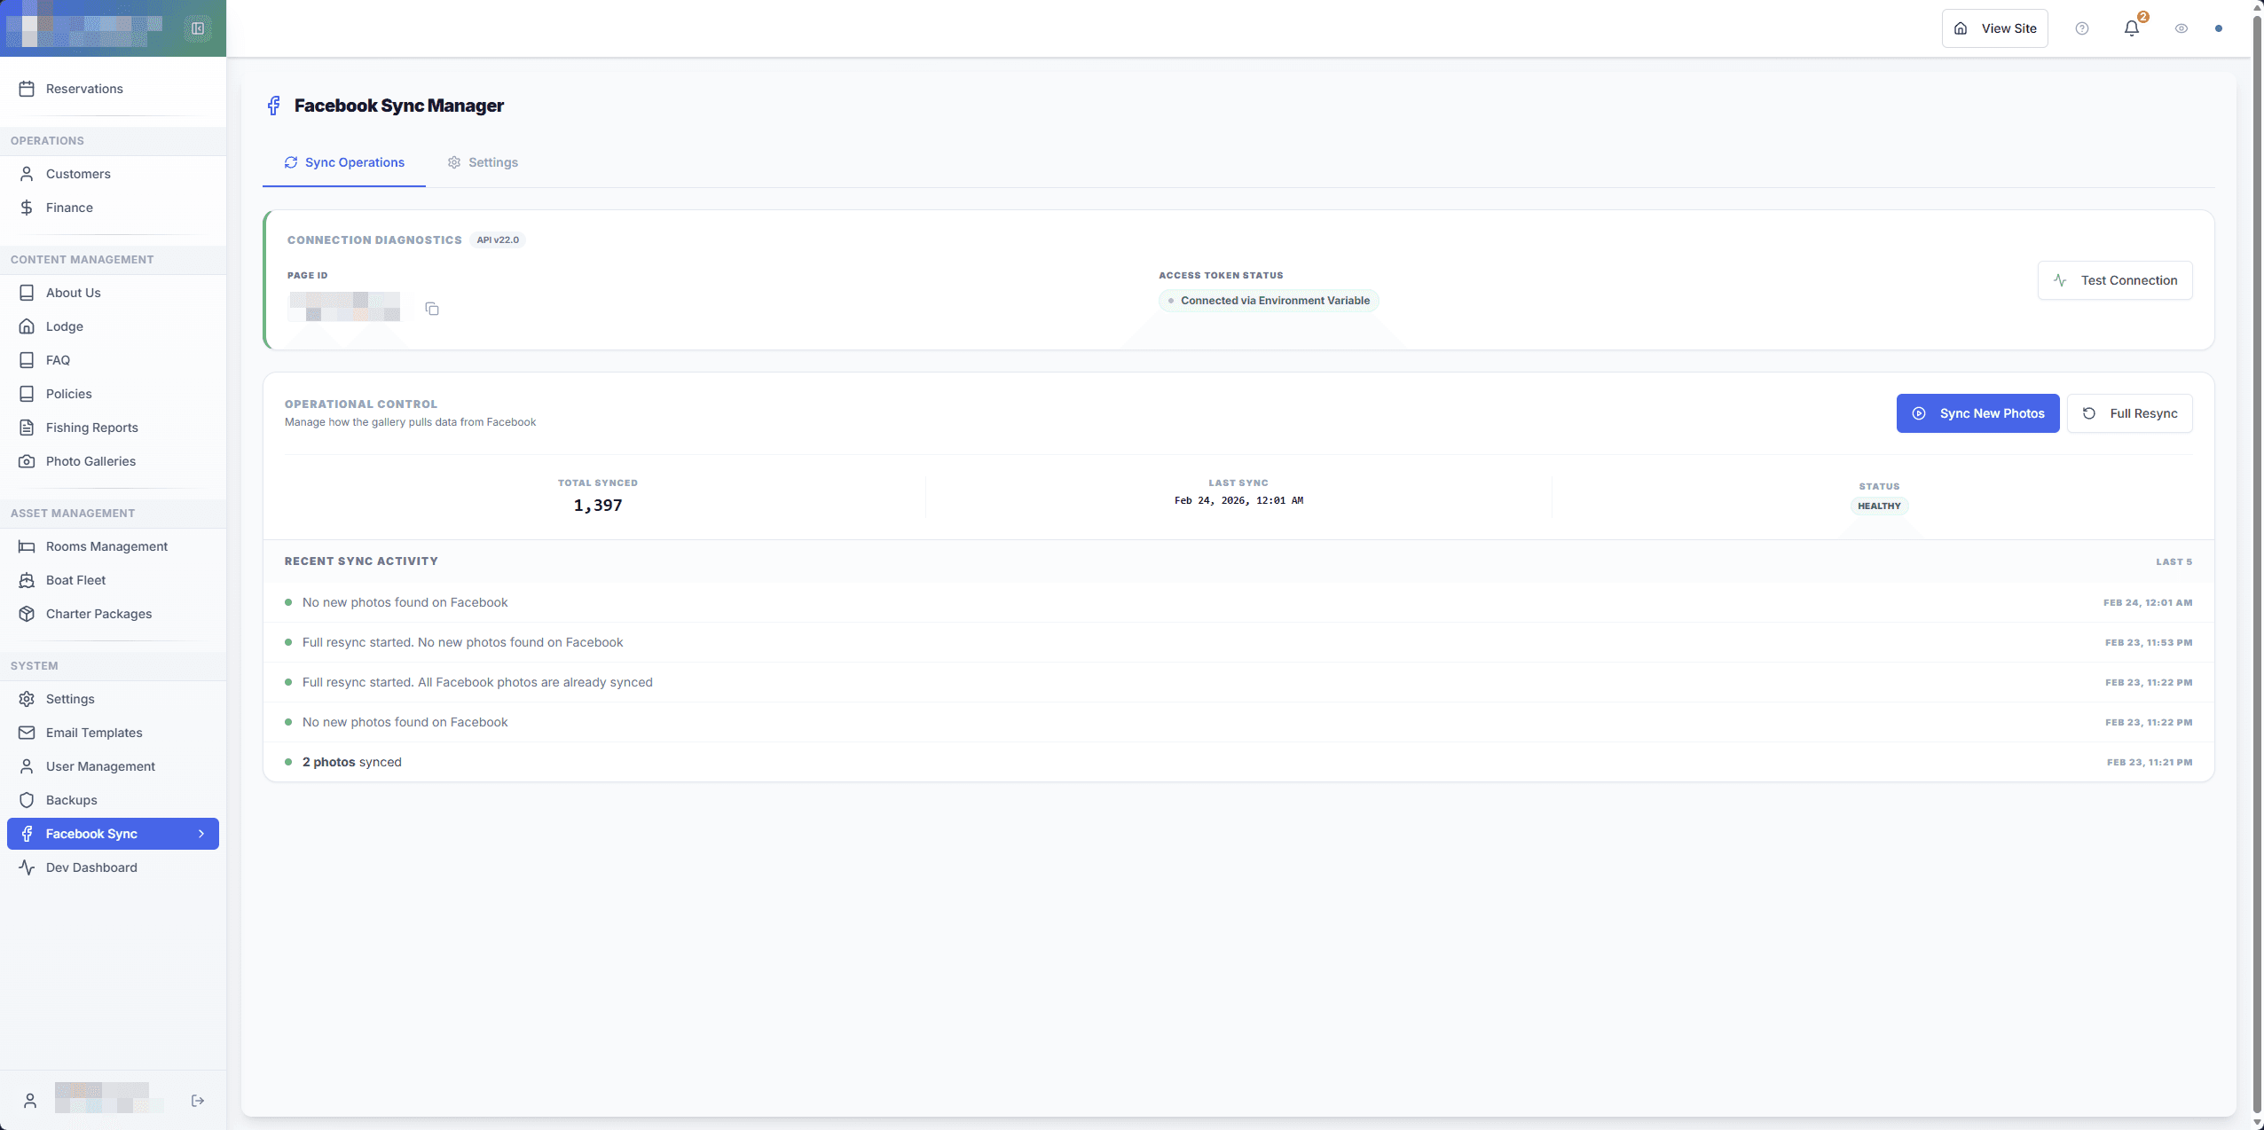Run Test Connection for the access token
Screen dimensions: 2264x1130
coord(2114,279)
